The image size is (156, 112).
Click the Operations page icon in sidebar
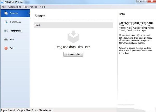point(6,22)
